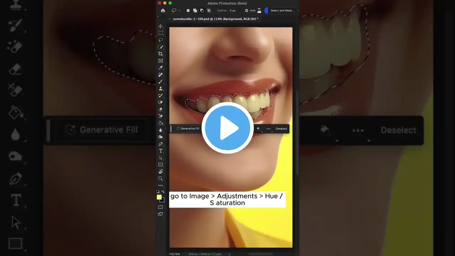Screen dimensions: 455x256
Task: Select the History Brush tool
Action: pyautogui.click(x=161, y=95)
